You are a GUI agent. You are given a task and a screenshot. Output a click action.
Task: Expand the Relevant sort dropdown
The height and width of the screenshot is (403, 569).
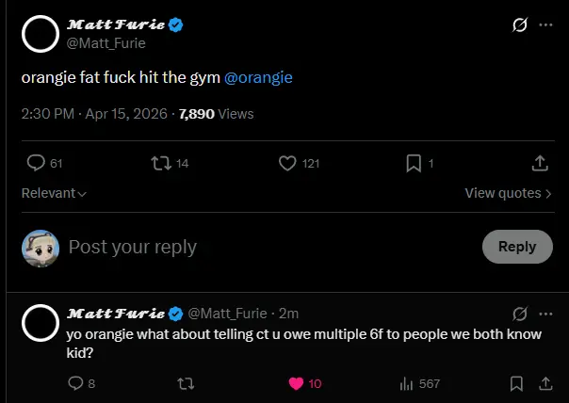[54, 193]
